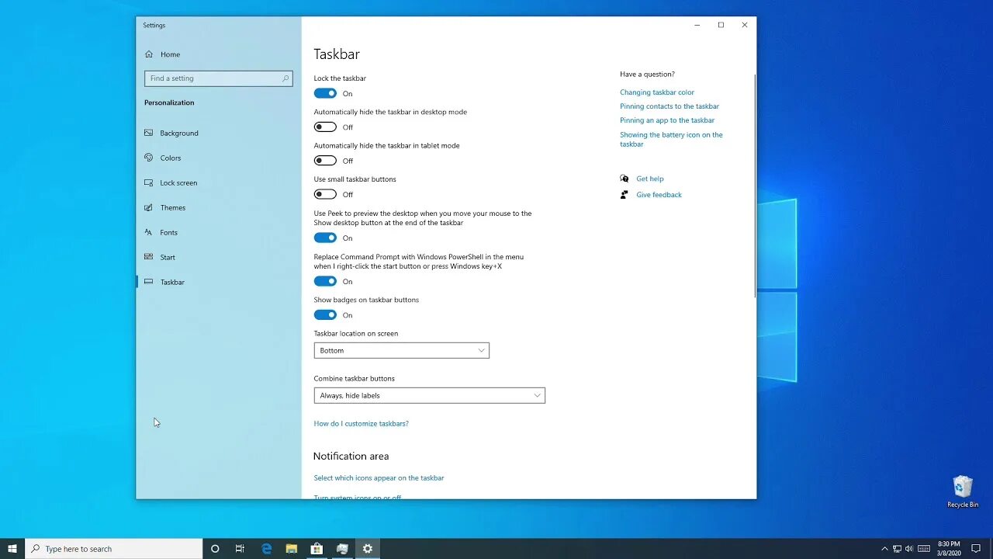
Task: Click the Settings window vertical scrollbar
Action: coord(754,186)
